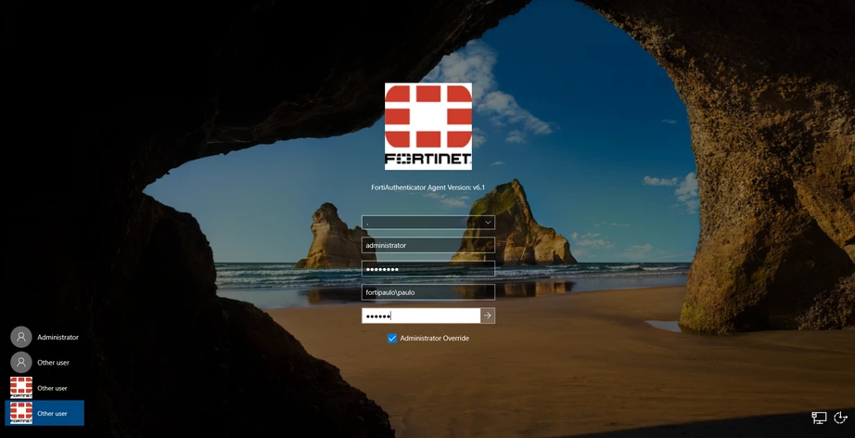Uncheck the Administrator Override checkbox
The height and width of the screenshot is (438, 855).
392,338
